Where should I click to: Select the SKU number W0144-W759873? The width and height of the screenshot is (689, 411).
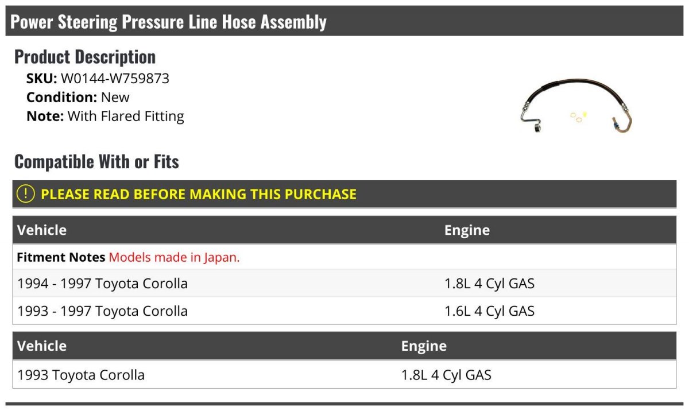point(115,79)
